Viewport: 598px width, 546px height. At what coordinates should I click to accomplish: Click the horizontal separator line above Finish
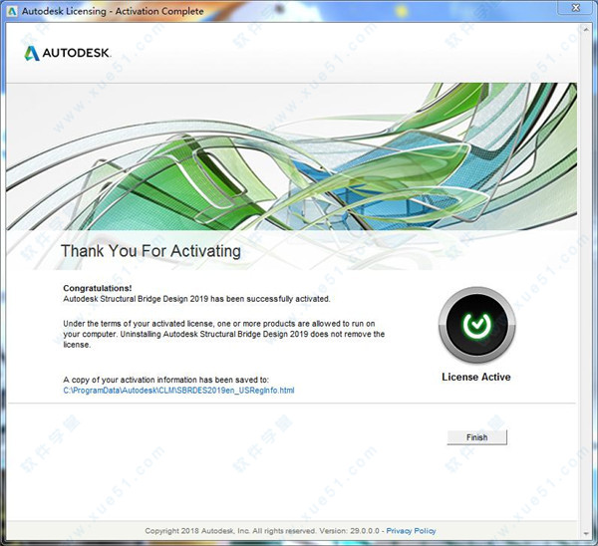pyautogui.click(x=299, y=404)
